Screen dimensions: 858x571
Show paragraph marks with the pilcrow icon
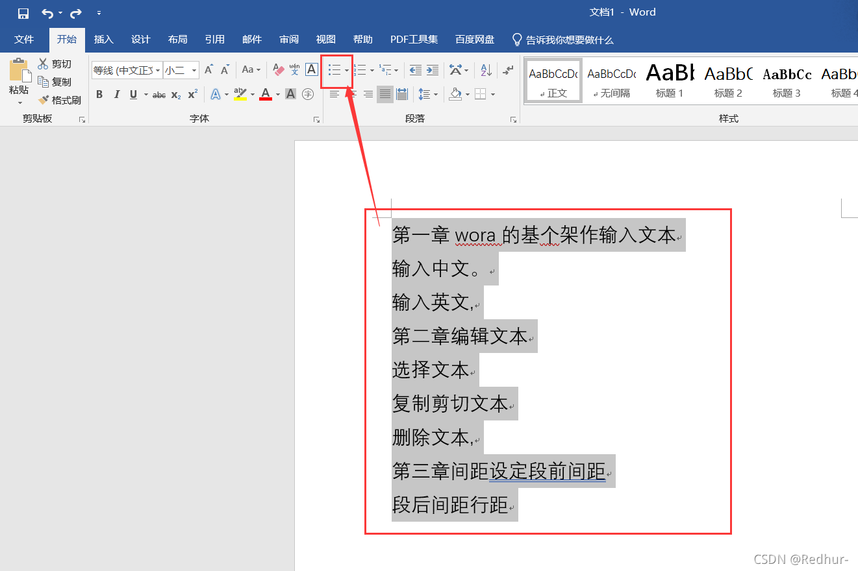coord(507,69)
